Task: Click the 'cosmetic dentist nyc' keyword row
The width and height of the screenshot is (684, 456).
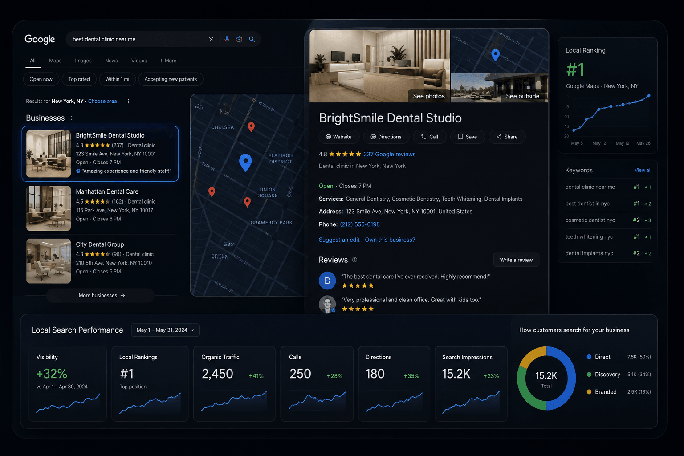Action: [x=608, y=220]
